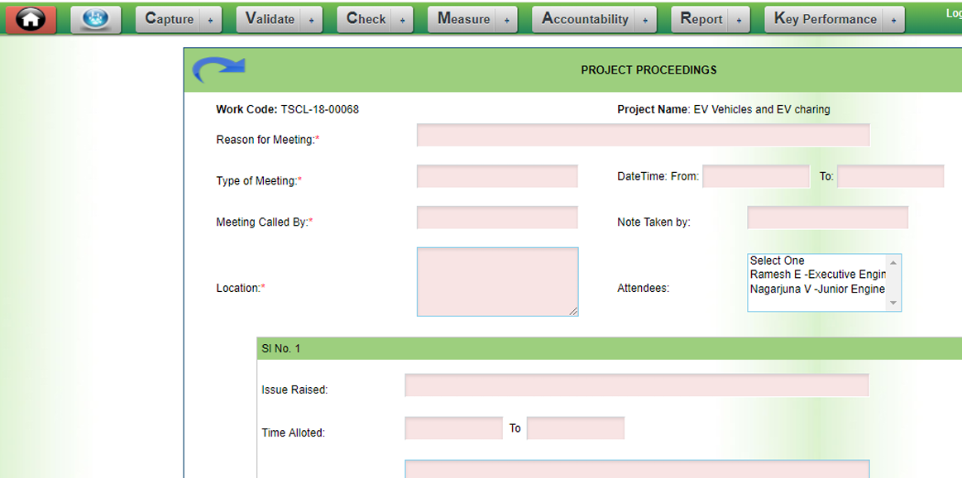Click the Note Taken by field

(x=827, y=217)
